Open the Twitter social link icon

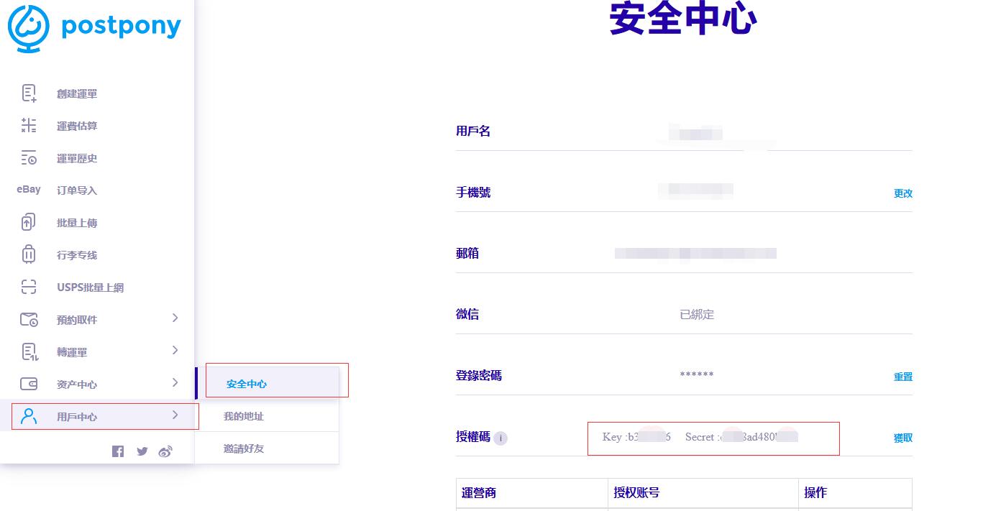(142, 451)
